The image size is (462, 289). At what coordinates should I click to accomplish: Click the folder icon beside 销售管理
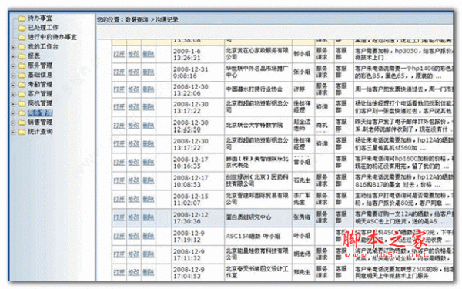click(22, 122)
